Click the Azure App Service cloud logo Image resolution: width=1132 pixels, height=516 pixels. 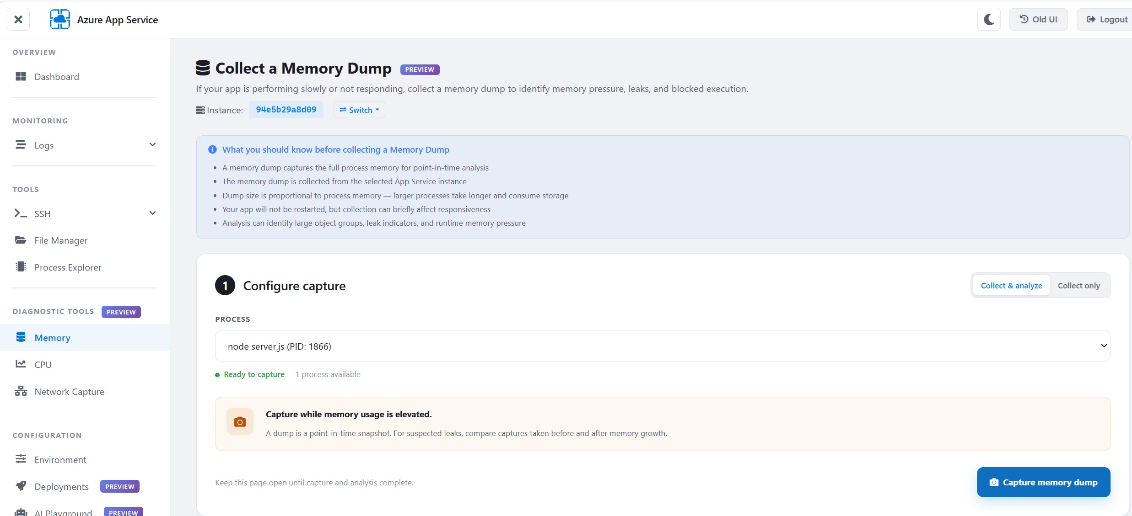click(x=59, y=19)
